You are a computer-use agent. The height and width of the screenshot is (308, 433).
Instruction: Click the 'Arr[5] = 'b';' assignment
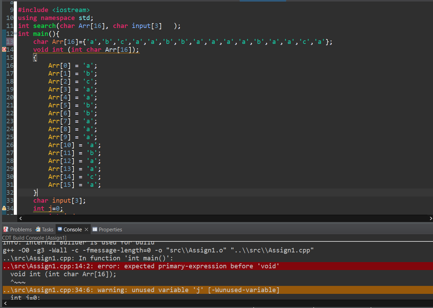click(x=73, y=105)
